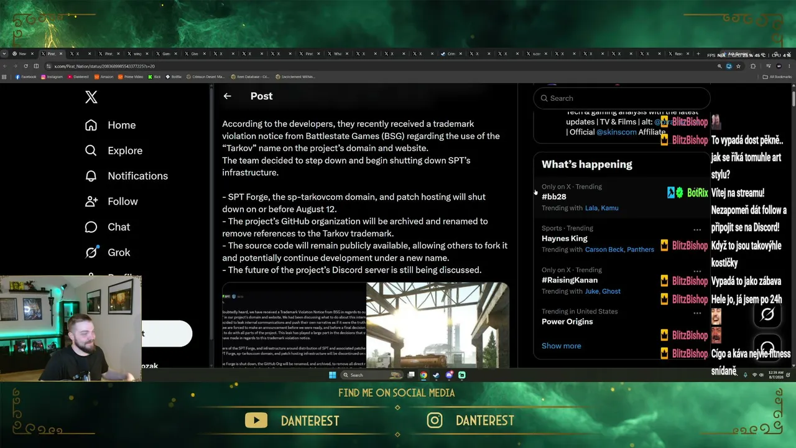
Task: Open more options for #RaisingKanan trend
Action: [x=697, y=271]
